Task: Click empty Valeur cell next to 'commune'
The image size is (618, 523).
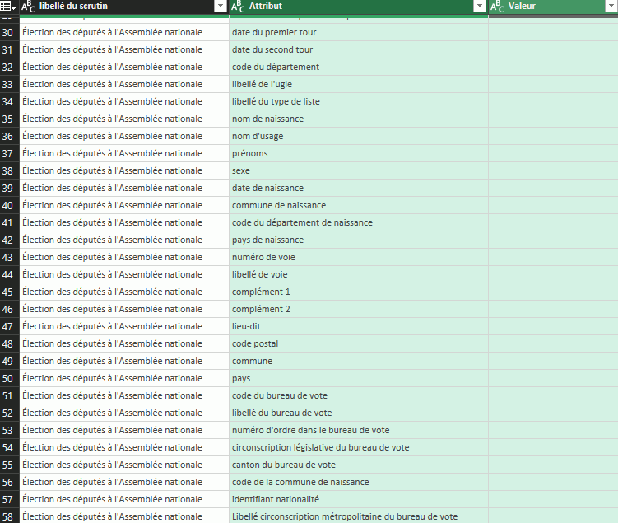Action: click(x=552, y=361)
